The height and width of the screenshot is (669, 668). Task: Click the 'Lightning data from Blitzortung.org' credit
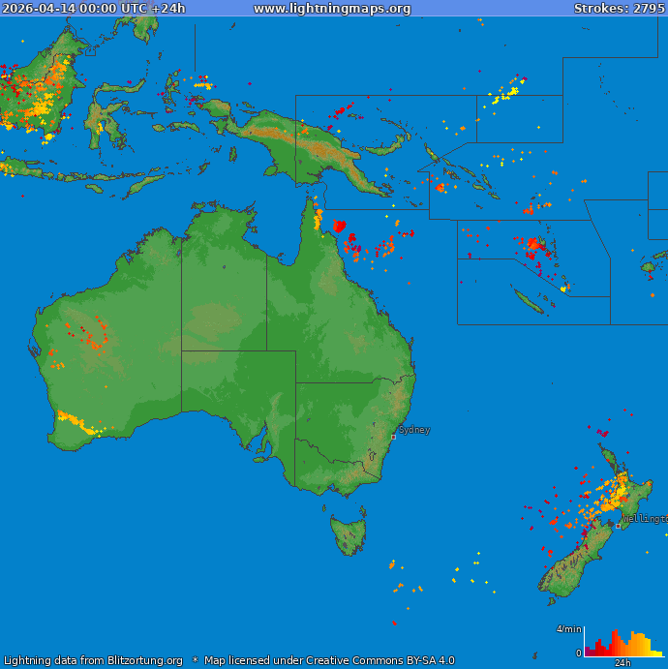tap(93, 660)
